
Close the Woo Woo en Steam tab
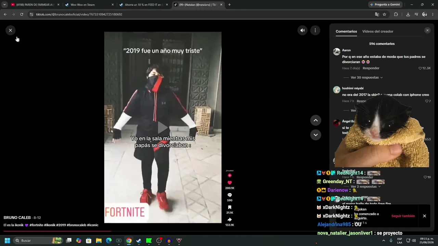click(113, 5)
